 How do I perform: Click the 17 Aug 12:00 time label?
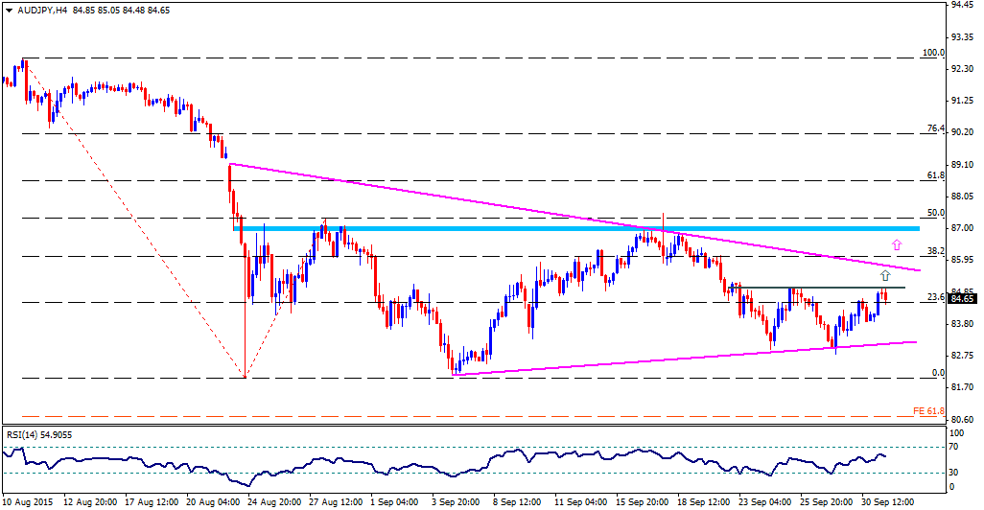point(152,502)
